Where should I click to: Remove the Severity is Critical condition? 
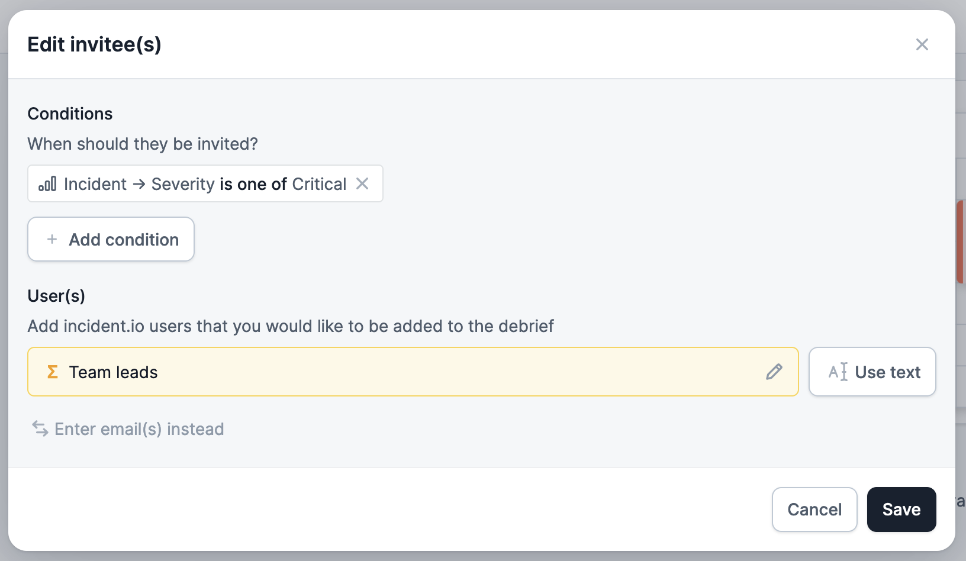362,184
